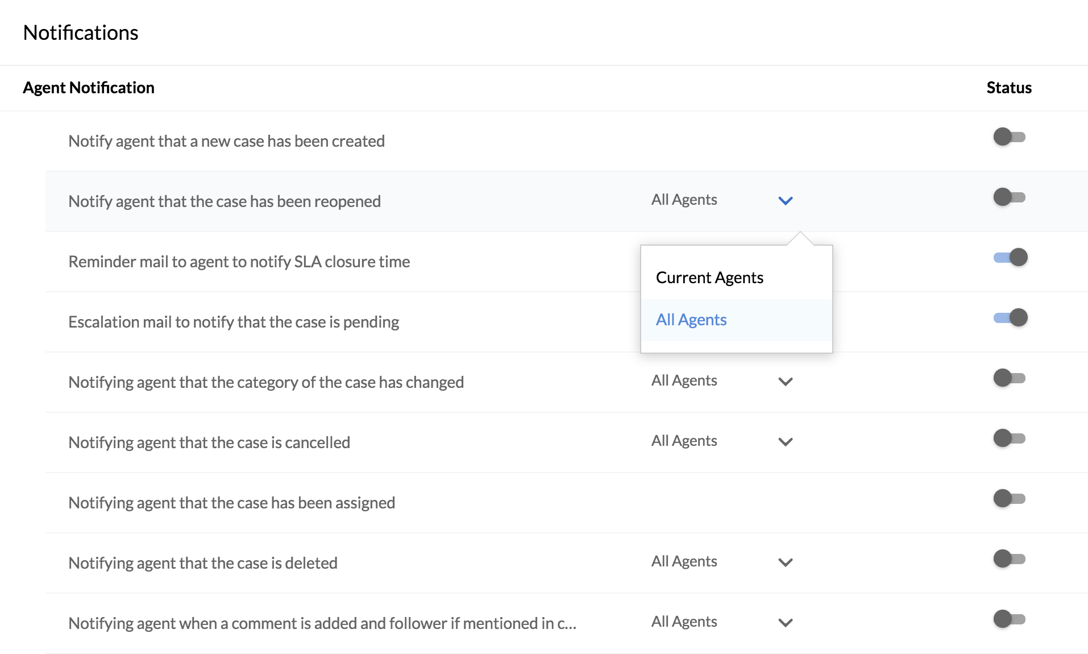Select 'Notify agent that the case has been reopened'

225,201
